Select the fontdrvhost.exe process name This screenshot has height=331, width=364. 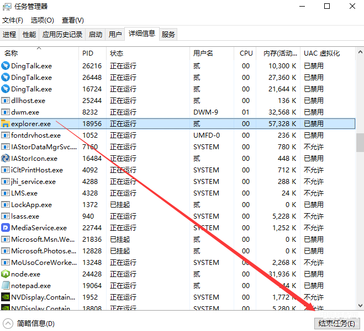coord(36,135)
